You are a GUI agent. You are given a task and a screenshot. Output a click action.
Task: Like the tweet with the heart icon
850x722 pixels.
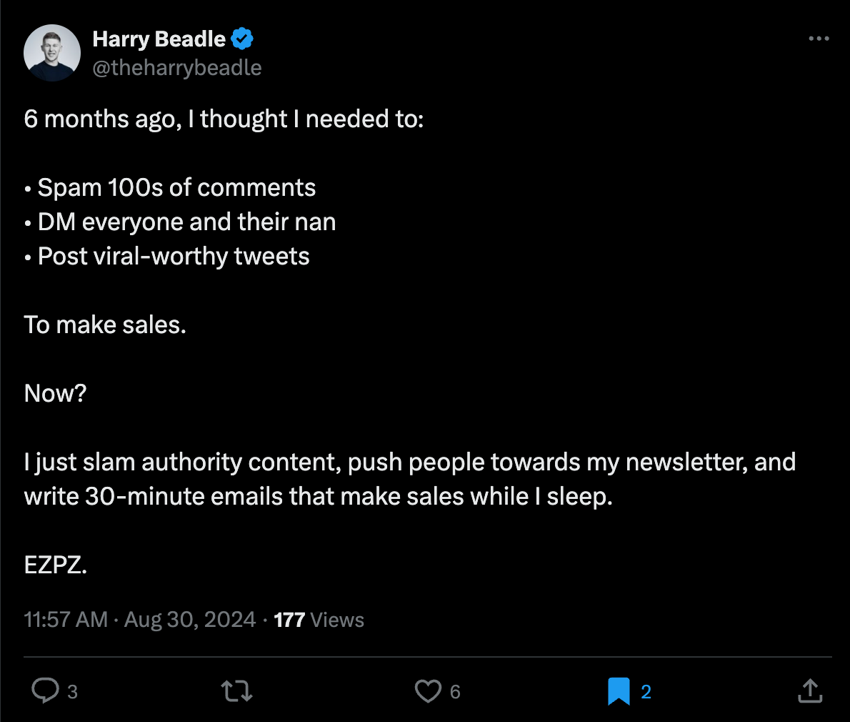click(428, 691)
